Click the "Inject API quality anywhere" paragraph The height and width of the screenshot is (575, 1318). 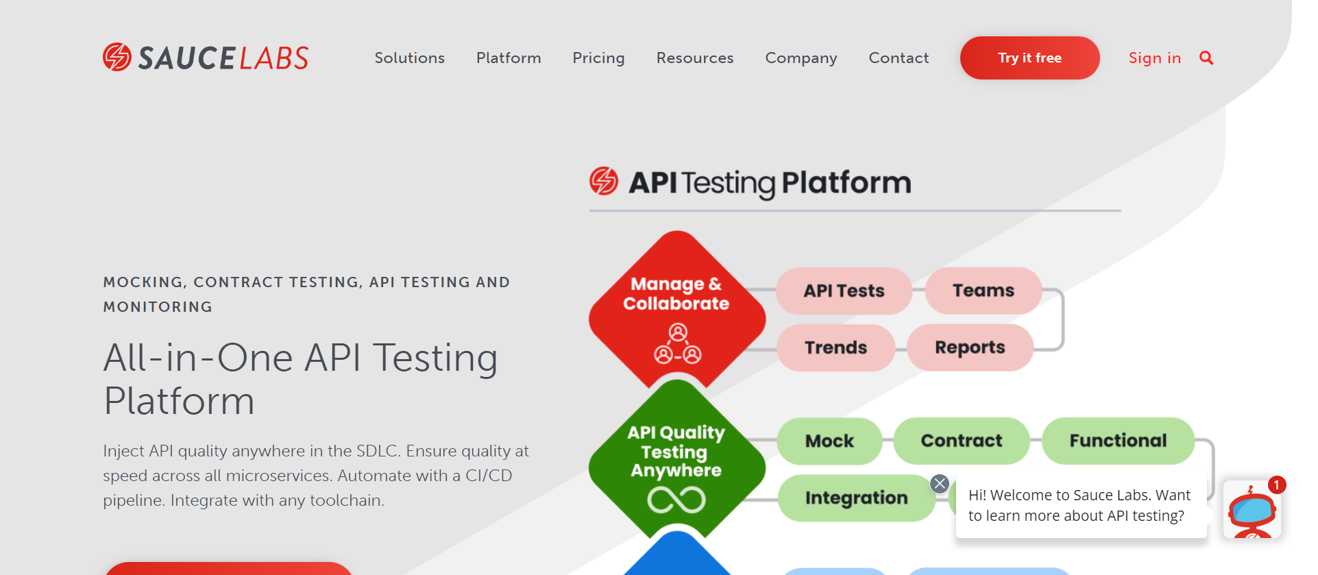[316, 476]
